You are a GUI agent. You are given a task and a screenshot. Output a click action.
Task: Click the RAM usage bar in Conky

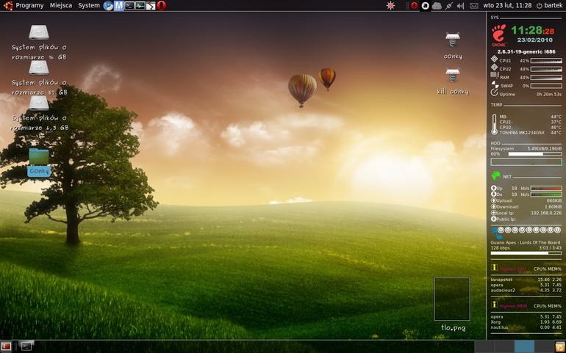click(546, 78)
